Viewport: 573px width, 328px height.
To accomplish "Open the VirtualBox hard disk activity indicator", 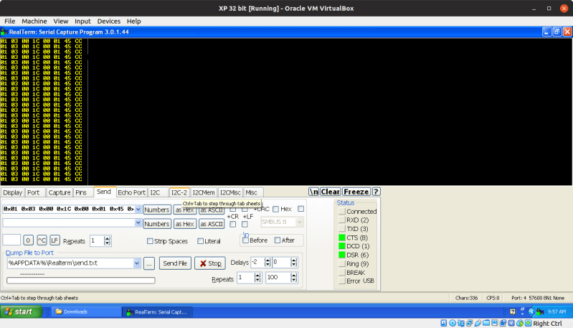I will [x=444, y=323].
